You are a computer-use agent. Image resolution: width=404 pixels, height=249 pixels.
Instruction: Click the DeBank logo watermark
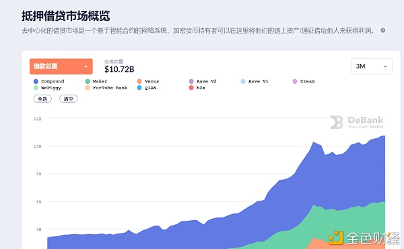[357, 122]
